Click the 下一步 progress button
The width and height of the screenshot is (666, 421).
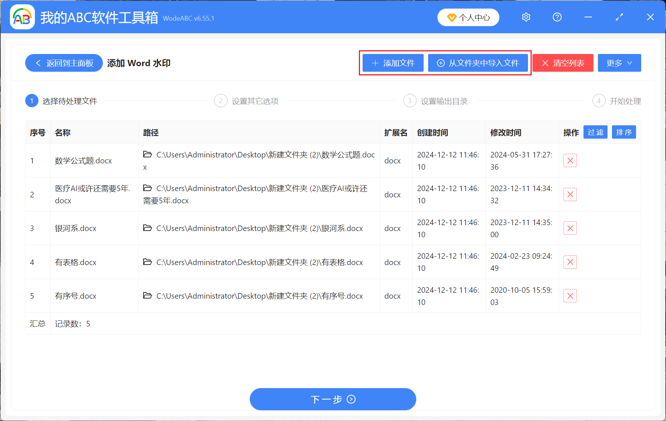333,399
